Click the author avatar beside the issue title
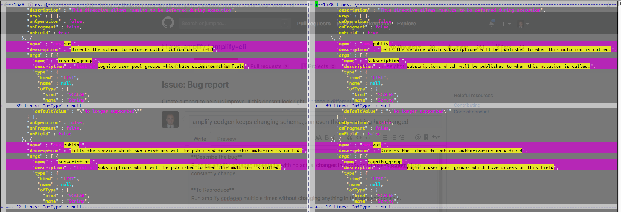The width and height of the screenshot is (621, 212). (170, 119)
